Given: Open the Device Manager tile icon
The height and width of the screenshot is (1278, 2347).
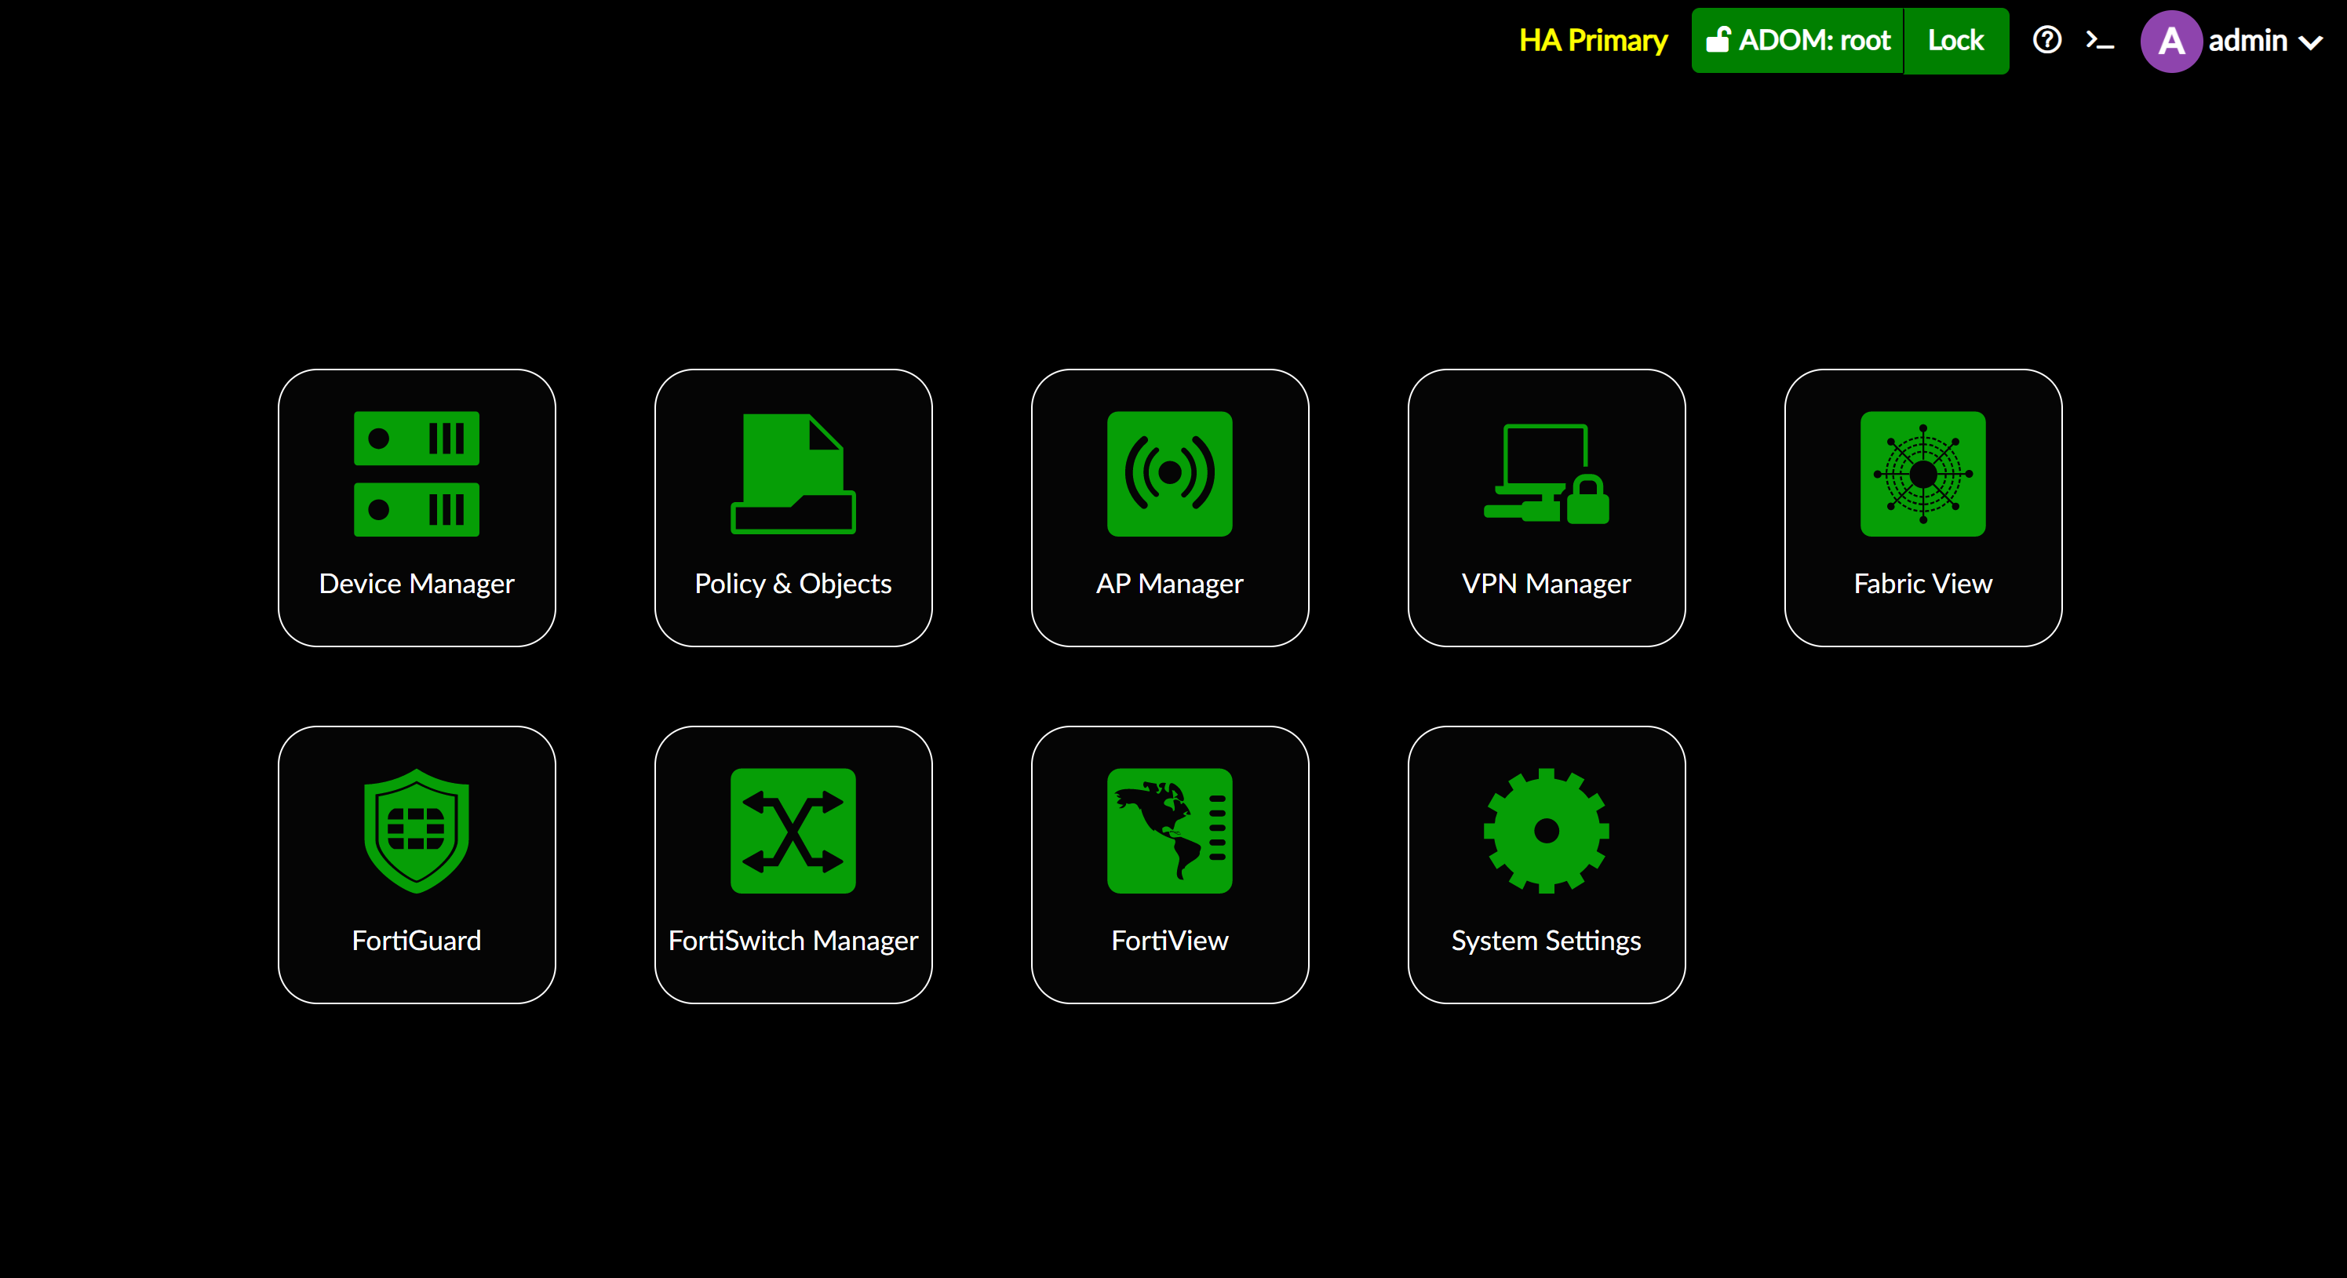Looking at the screenshot, I should [x=417, y=474].
